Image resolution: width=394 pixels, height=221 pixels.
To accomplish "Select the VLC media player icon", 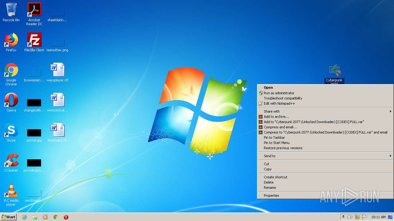I will (x=11, y=195).
